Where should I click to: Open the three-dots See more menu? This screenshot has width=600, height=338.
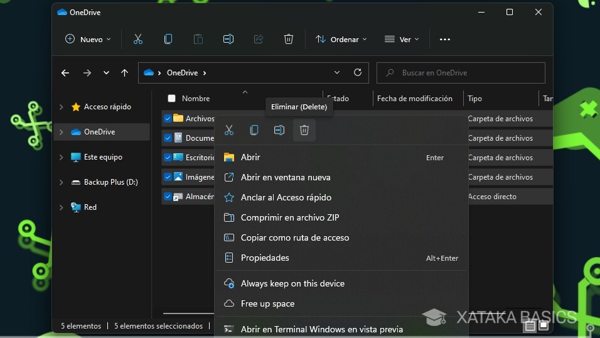coord(444,39)
